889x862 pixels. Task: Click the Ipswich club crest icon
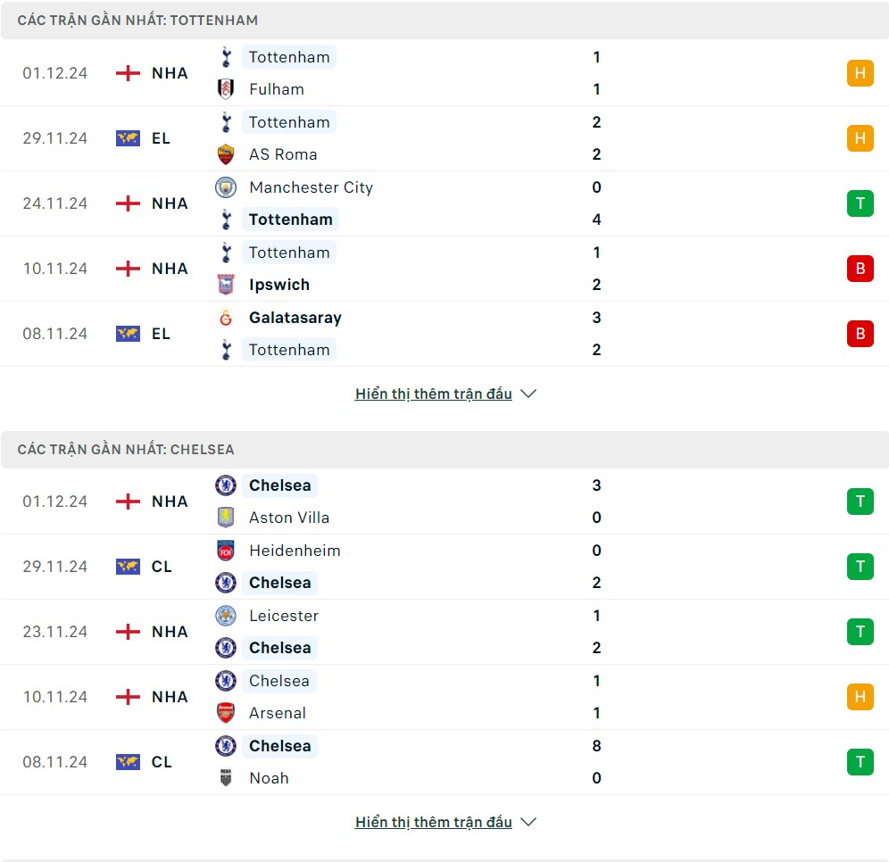click(x=226, y=285)
